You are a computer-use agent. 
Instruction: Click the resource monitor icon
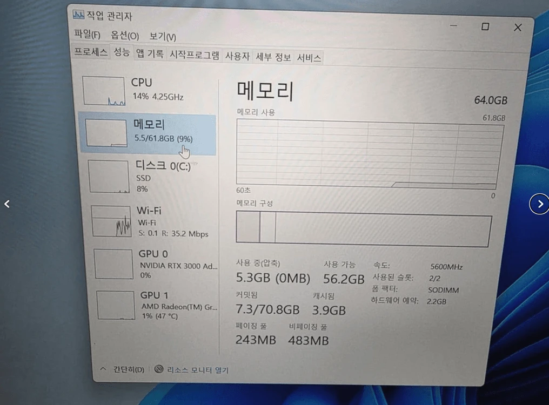click(x=159, y=369)
